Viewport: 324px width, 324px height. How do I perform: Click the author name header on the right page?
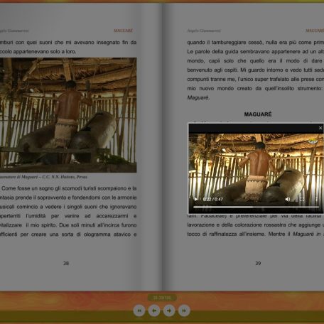tap(204, 31)
